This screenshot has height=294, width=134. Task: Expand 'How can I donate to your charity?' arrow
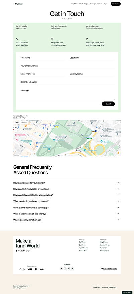click(118, 183)
